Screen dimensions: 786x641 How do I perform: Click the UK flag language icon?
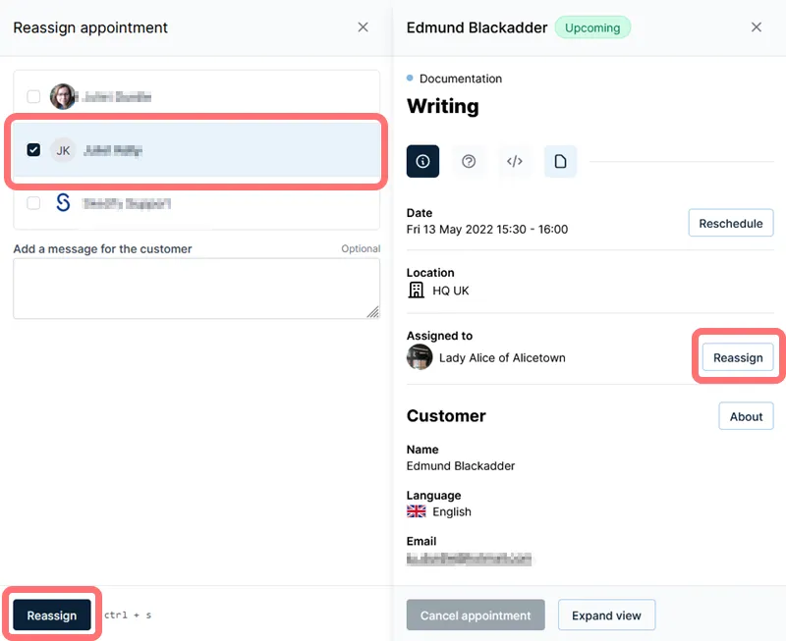[x=416, y=511]
